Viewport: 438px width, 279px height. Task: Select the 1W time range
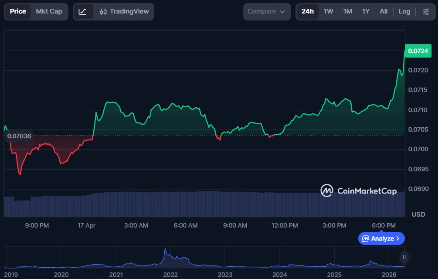pos(328,11)
